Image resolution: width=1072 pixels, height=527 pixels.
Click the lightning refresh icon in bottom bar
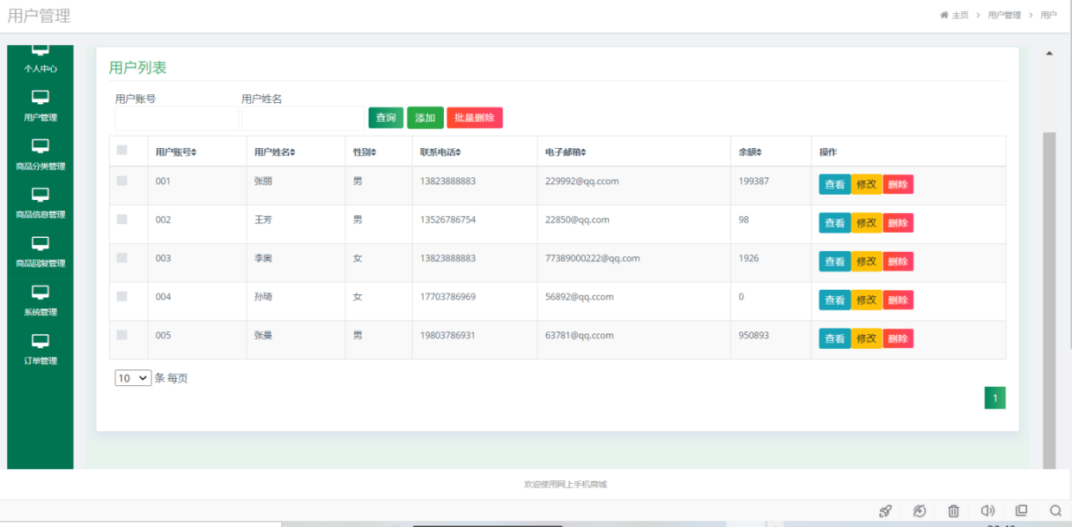click(920, 511)
